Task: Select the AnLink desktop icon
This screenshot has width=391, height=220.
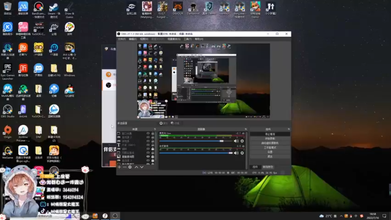Action: tap(23, 111)
